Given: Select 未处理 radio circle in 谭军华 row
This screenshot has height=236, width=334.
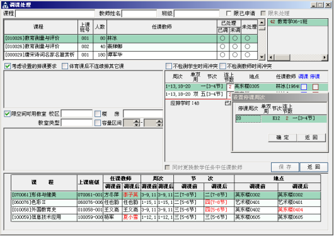Looking at the screenshot, I should point(247,55).
